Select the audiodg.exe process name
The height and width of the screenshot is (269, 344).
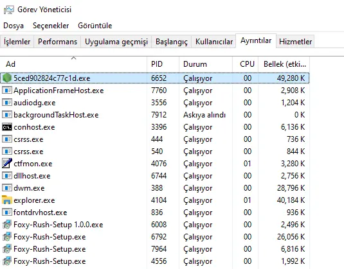[x=35, y=103]
